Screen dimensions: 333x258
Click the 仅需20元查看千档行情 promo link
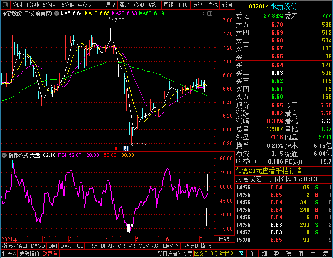[x=268, y=171]
